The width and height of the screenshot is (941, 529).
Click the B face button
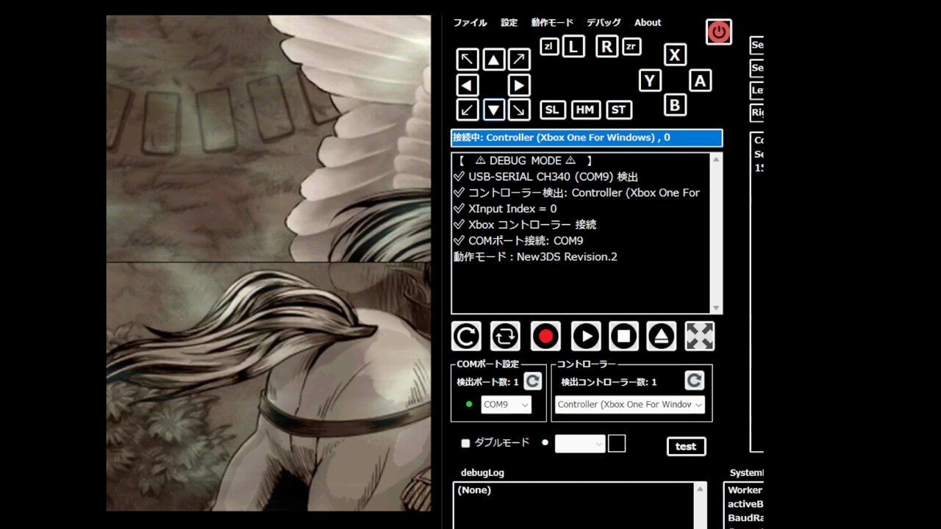pos(675,105)
